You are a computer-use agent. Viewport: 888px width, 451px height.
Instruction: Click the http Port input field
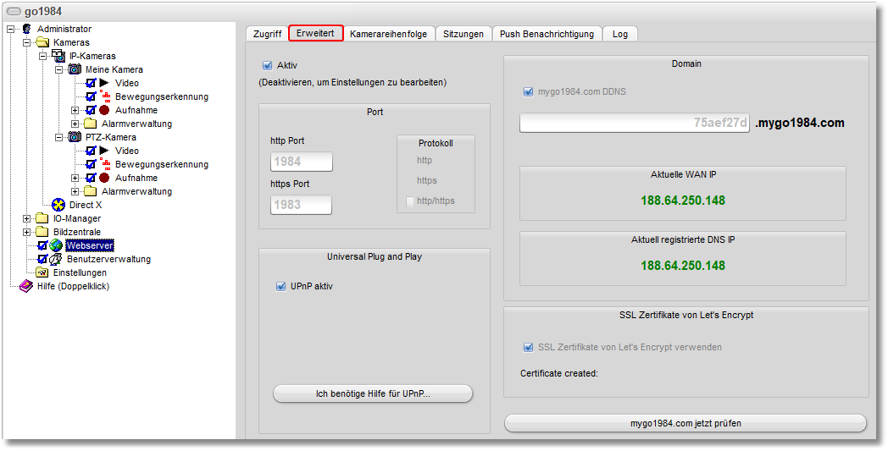[302, 162]
